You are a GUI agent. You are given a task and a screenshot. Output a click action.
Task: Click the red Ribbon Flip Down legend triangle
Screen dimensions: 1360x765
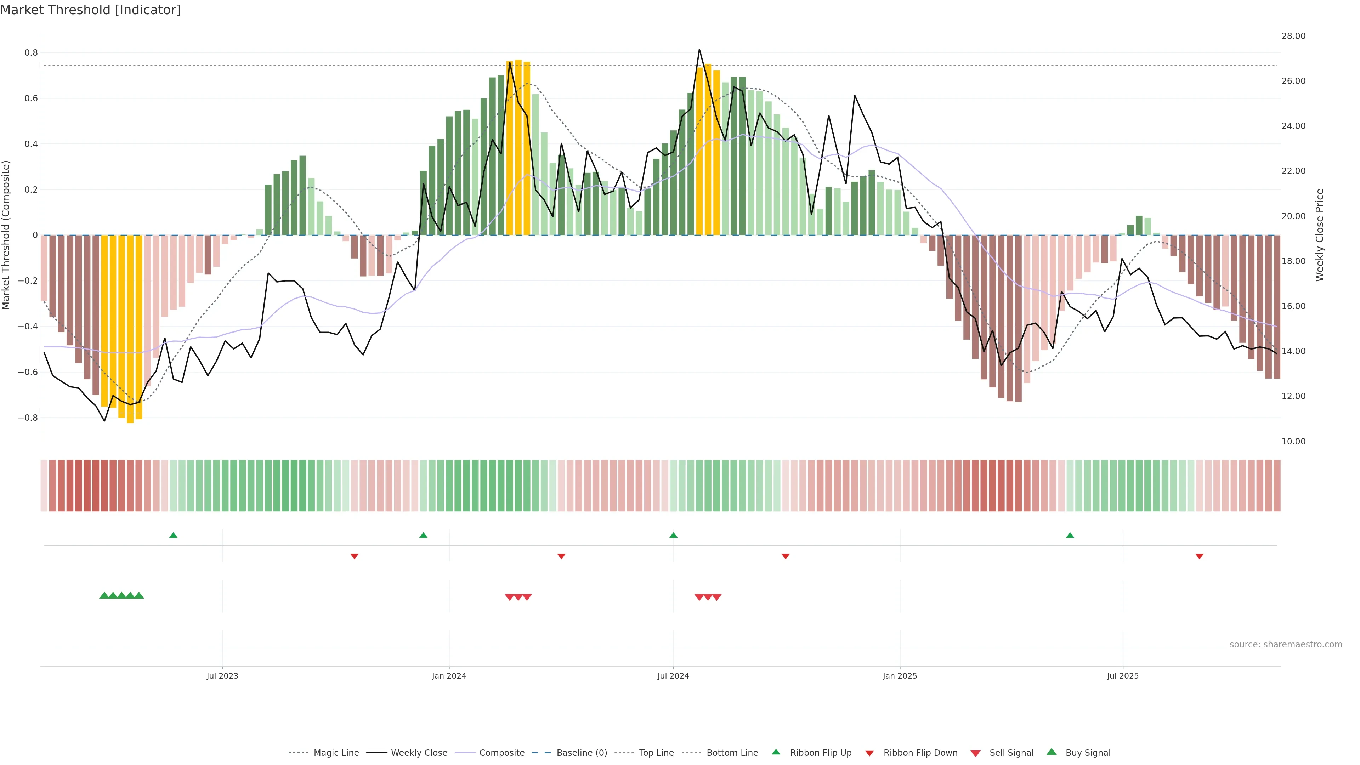click(x=869, y=753)
